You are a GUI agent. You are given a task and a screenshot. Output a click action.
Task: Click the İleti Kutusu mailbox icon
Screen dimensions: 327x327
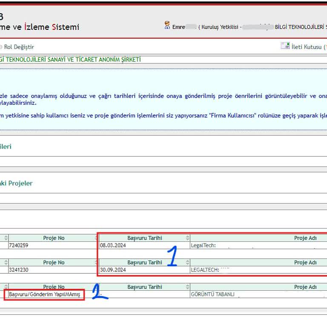point(285,46)
